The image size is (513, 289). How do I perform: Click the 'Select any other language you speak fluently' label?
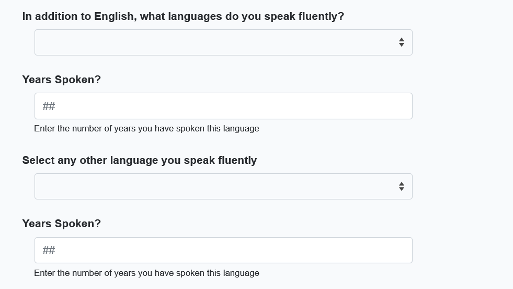[x=139, y=160]
